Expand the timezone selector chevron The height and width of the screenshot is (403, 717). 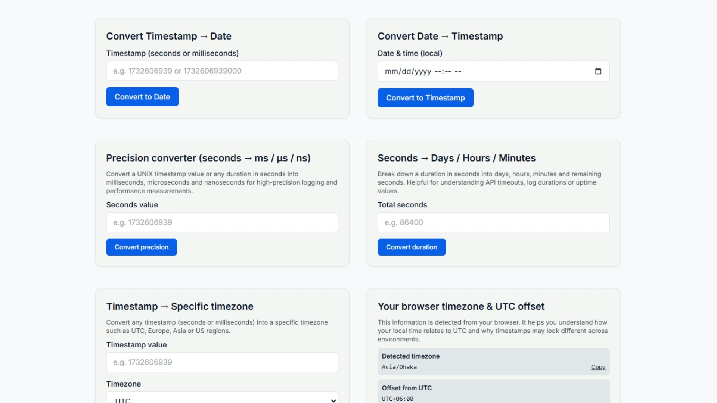(333, 400)
